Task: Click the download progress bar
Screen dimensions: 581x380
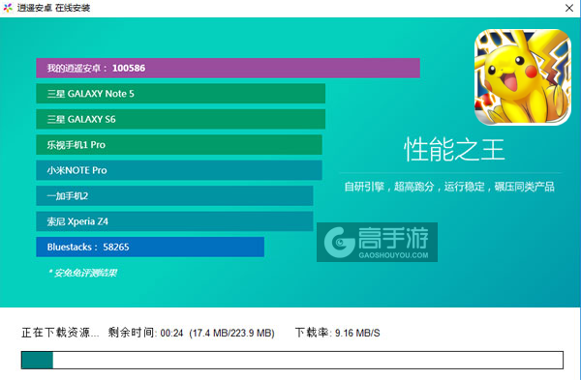Action: tap(292, 360)
